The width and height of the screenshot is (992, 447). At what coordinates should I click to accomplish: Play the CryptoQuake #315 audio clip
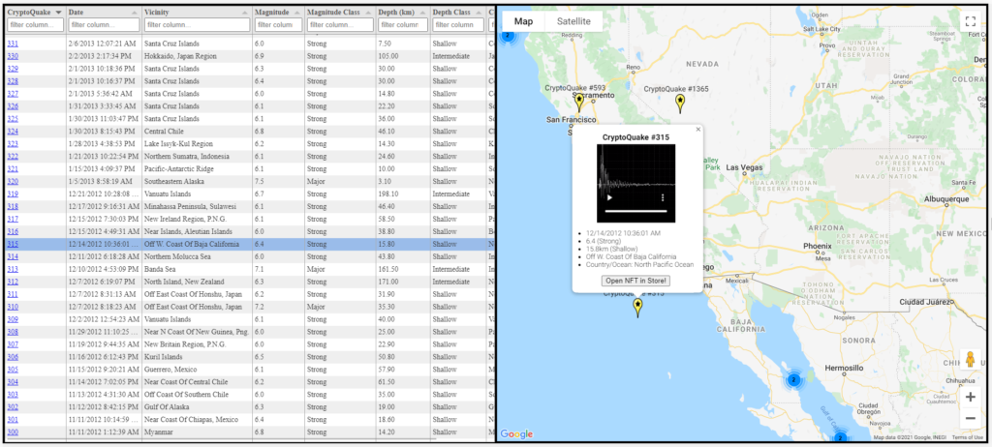610,197
